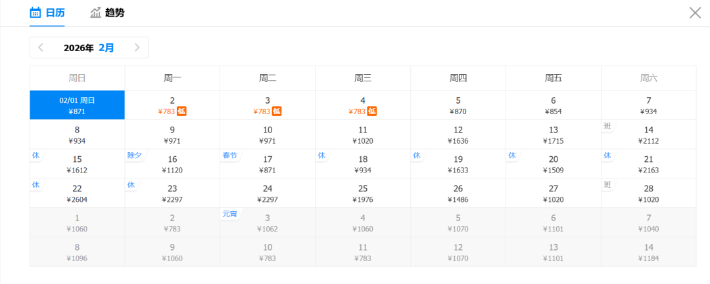Click the 班 workday badge on February 14
The width and height of the screenshot is (710, 284).
tap(608, 126)
